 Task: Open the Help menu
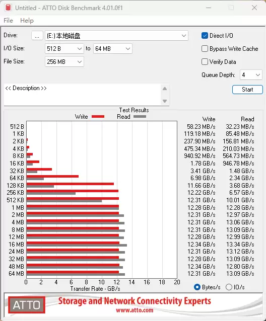27,21
